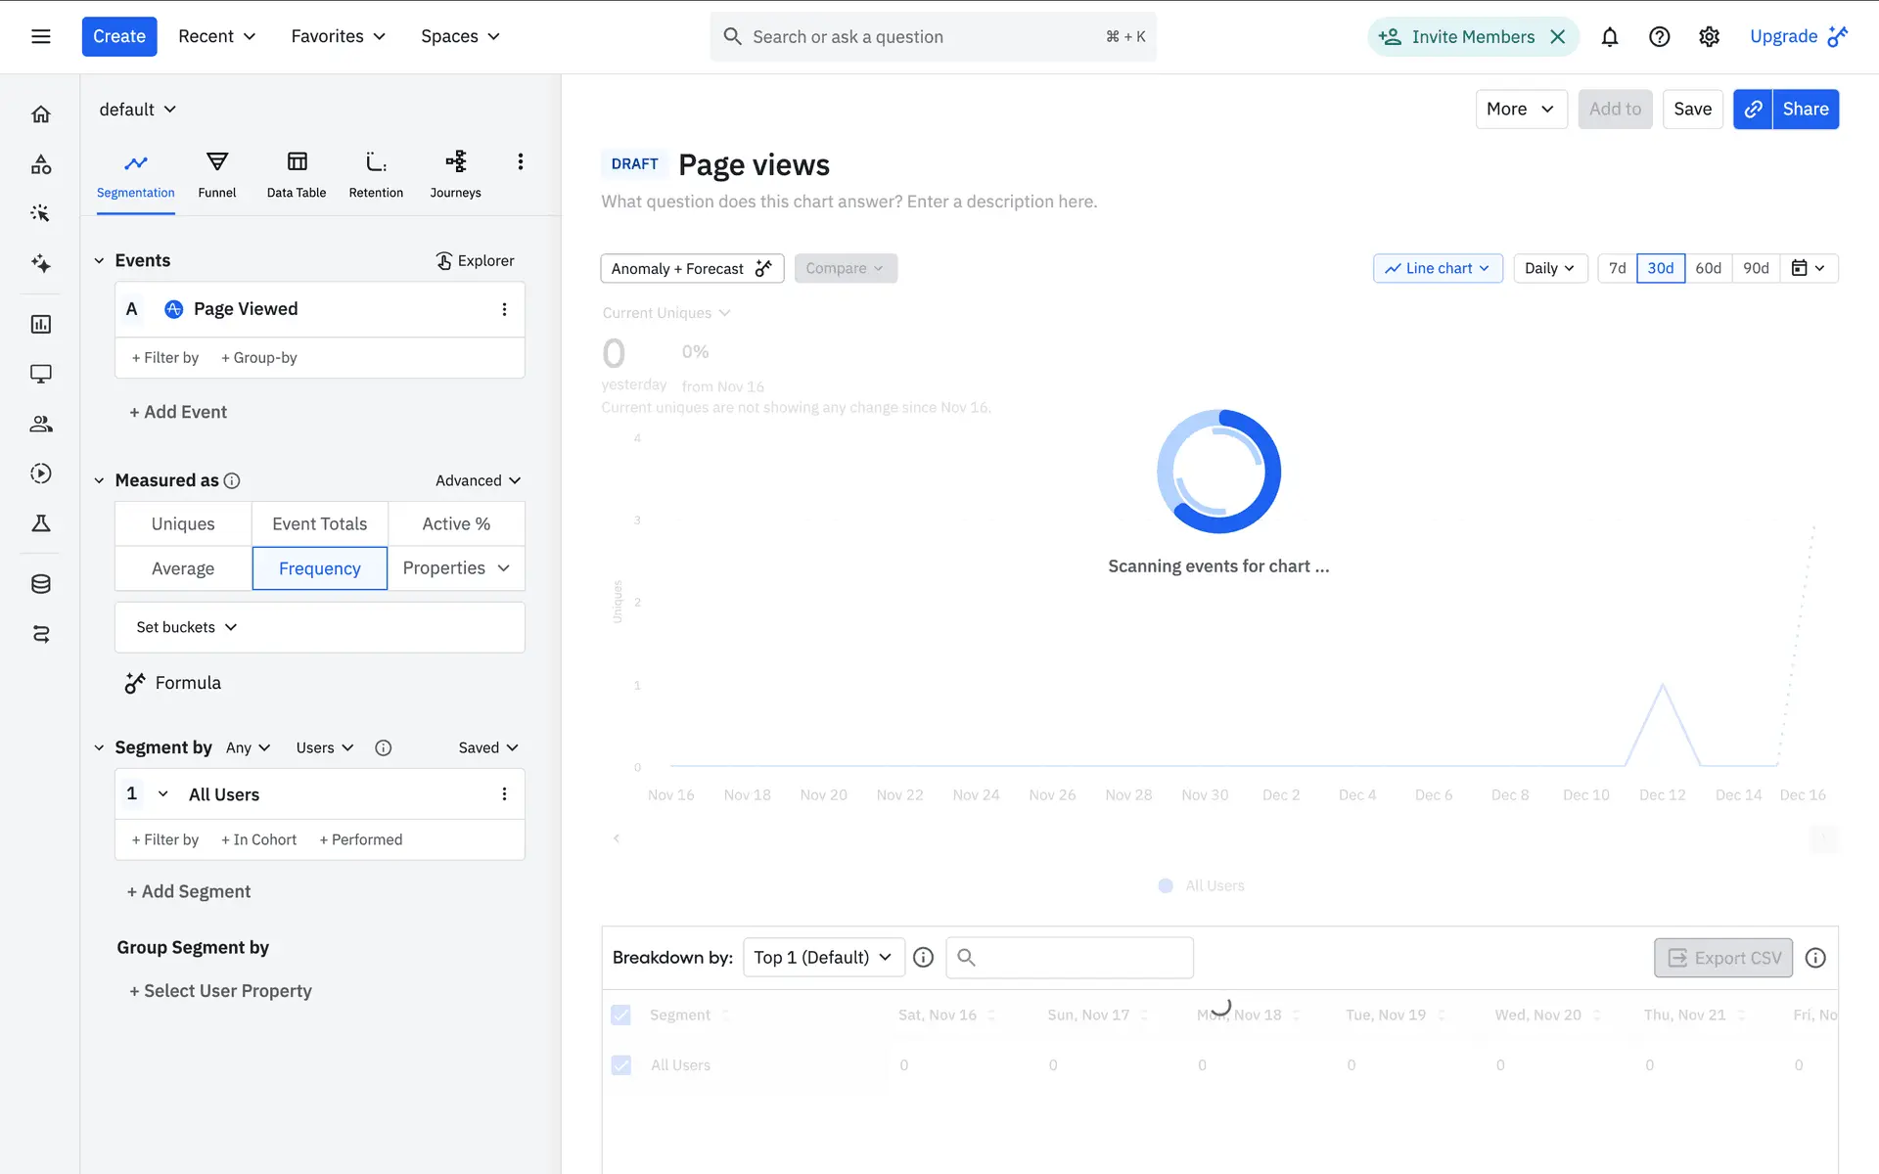Screen dimensions: 1879x1174
Task: Click the home icon in sidebar
Action: pos(41,114)
